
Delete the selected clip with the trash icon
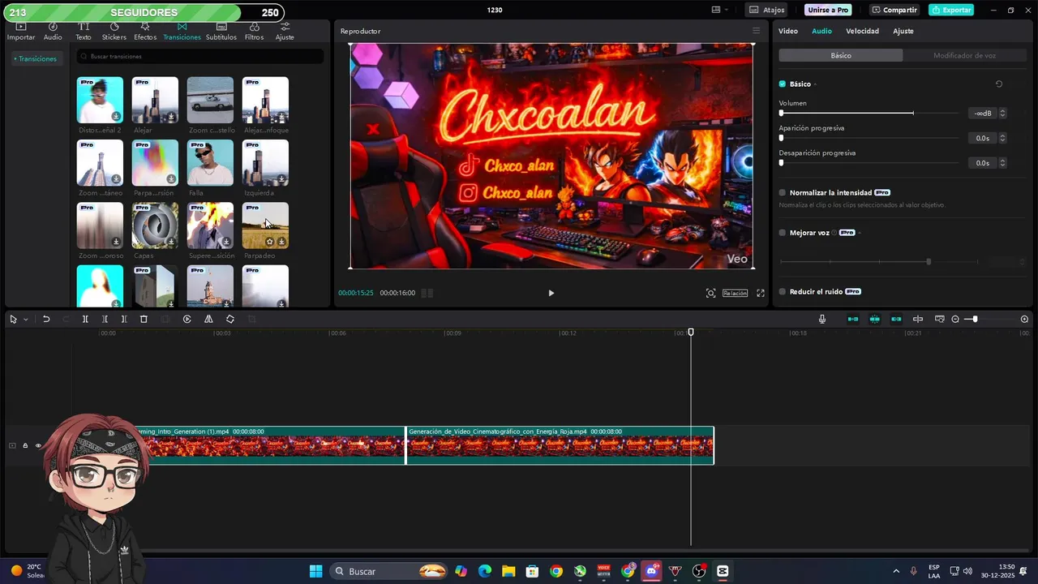pos(144,320)
